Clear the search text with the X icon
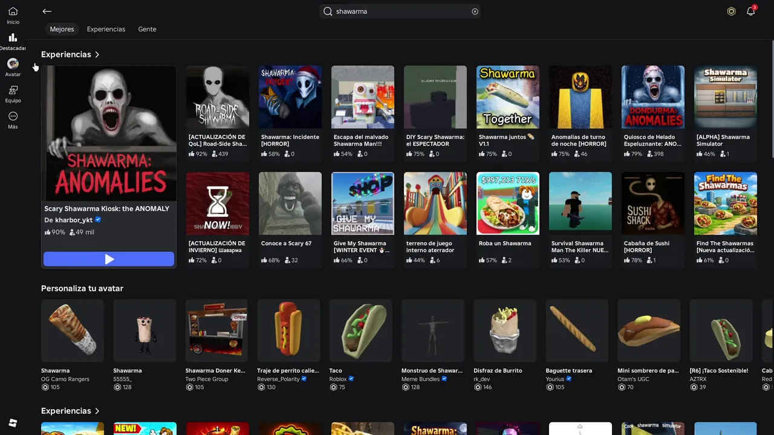 [x=475, y=11]
